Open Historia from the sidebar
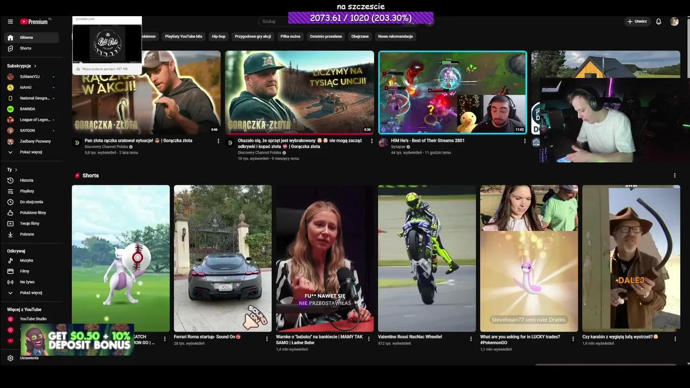The image size is (690, 388). point(26,180)
